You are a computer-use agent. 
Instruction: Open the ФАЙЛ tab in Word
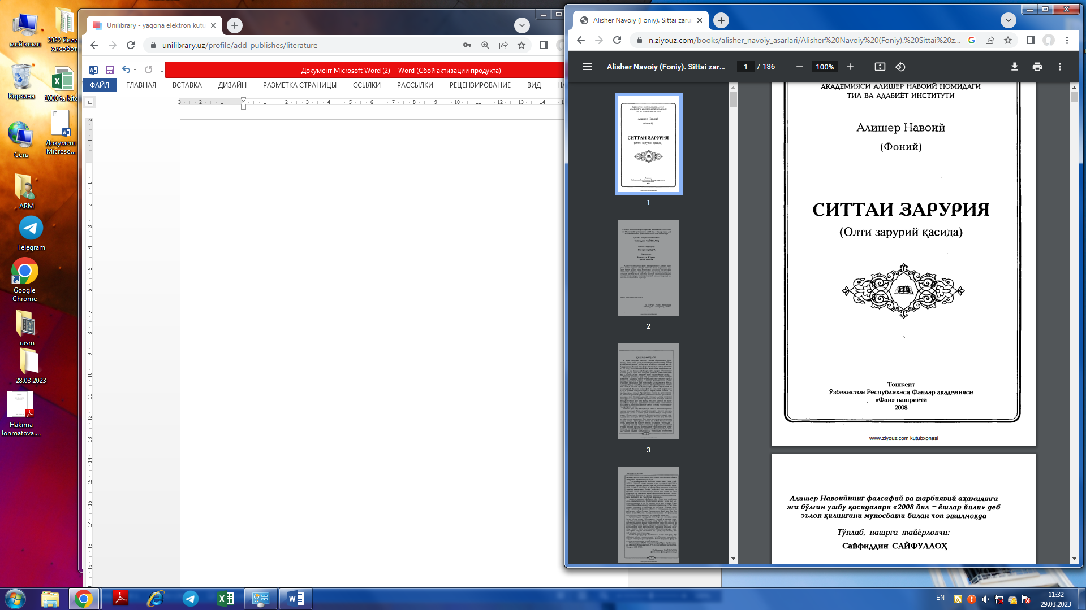[100, 85]
